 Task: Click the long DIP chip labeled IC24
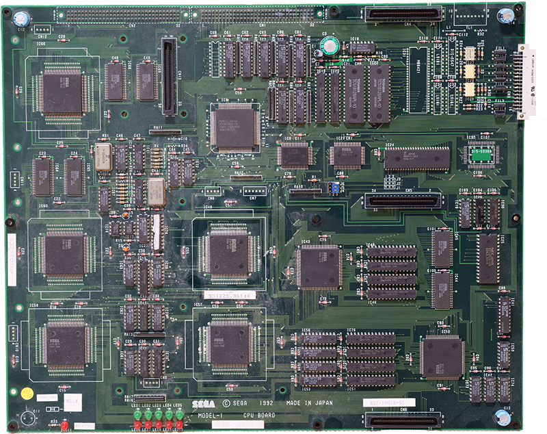click(x=417, y=159)
